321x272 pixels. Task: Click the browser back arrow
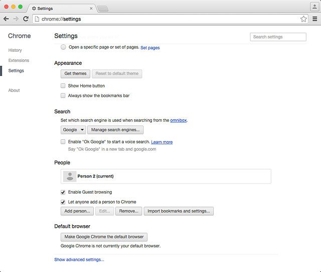coord(6,19)
